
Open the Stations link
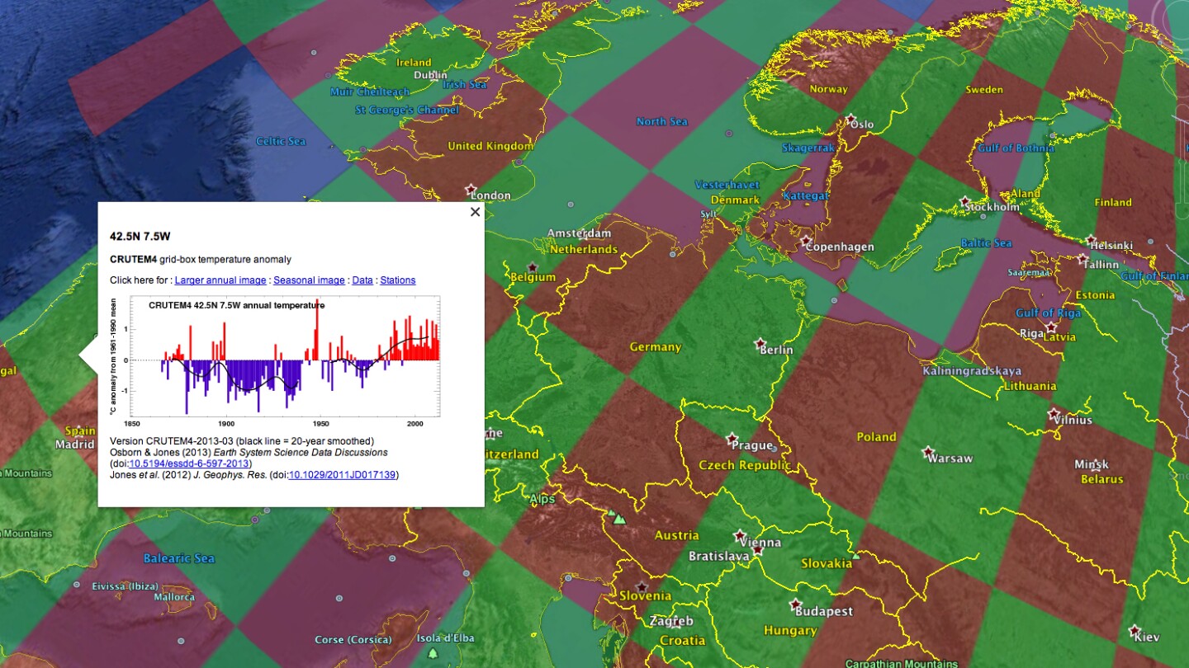[398, 280]
